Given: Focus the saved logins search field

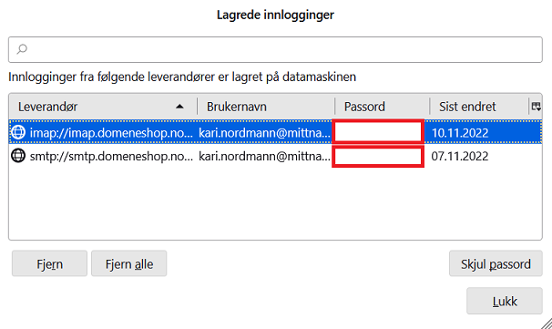Looking at the screenshot, I should click(x=275, y=49).
